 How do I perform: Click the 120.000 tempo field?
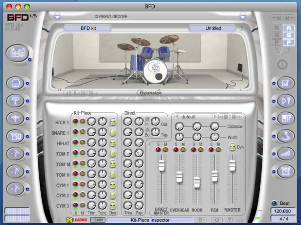[x=283, y=211]
